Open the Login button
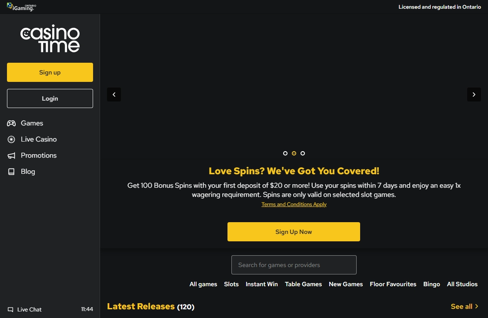 pos(50,98)
